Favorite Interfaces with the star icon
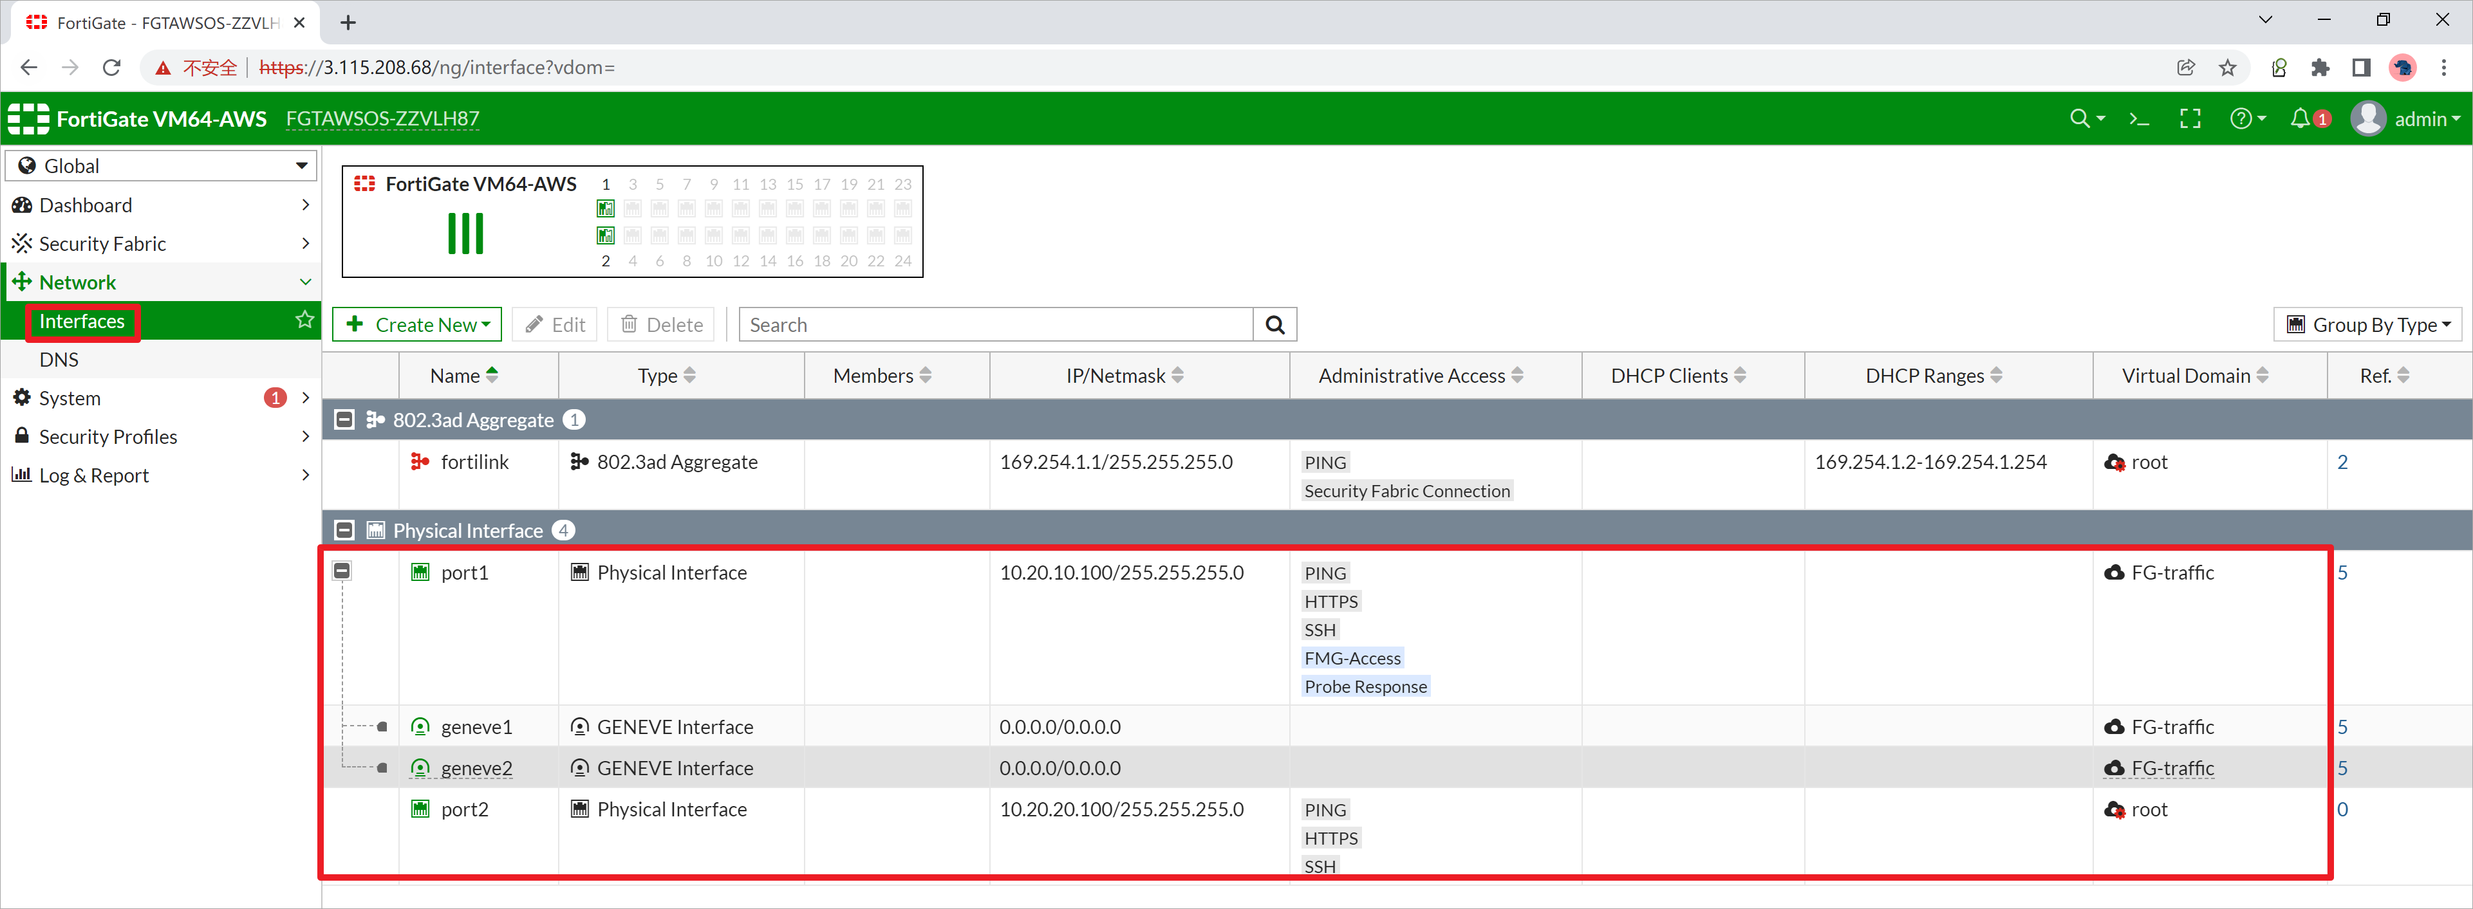The width and height of the screenshot is (2473, 909). coord(304,320)
